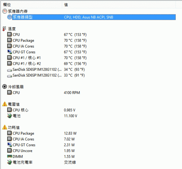This screenshot has width=182, height=169.
Task: Select the first SanDisk SD6SP1M128G1102 label
Action: point(37,70)
